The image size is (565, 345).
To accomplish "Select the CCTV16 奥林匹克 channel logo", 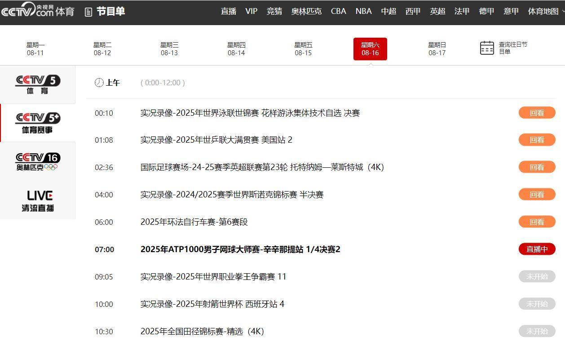I will click(38, 162).
